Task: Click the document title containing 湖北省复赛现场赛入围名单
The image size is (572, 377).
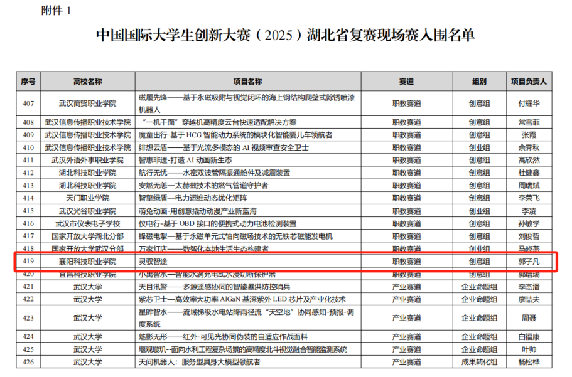Action: click(x=286, y=35)
